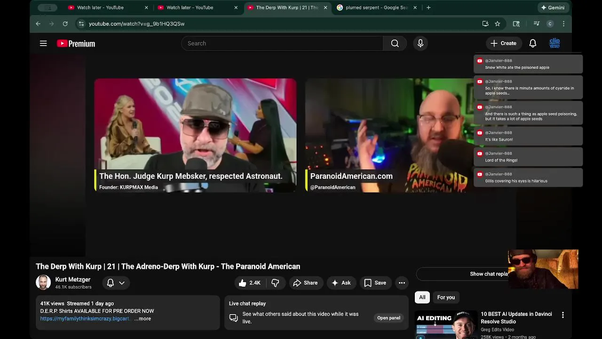This screenshot has height=339, width=602.
Task: Open YouTube notifications bell in header
Action: coord(533,43)
